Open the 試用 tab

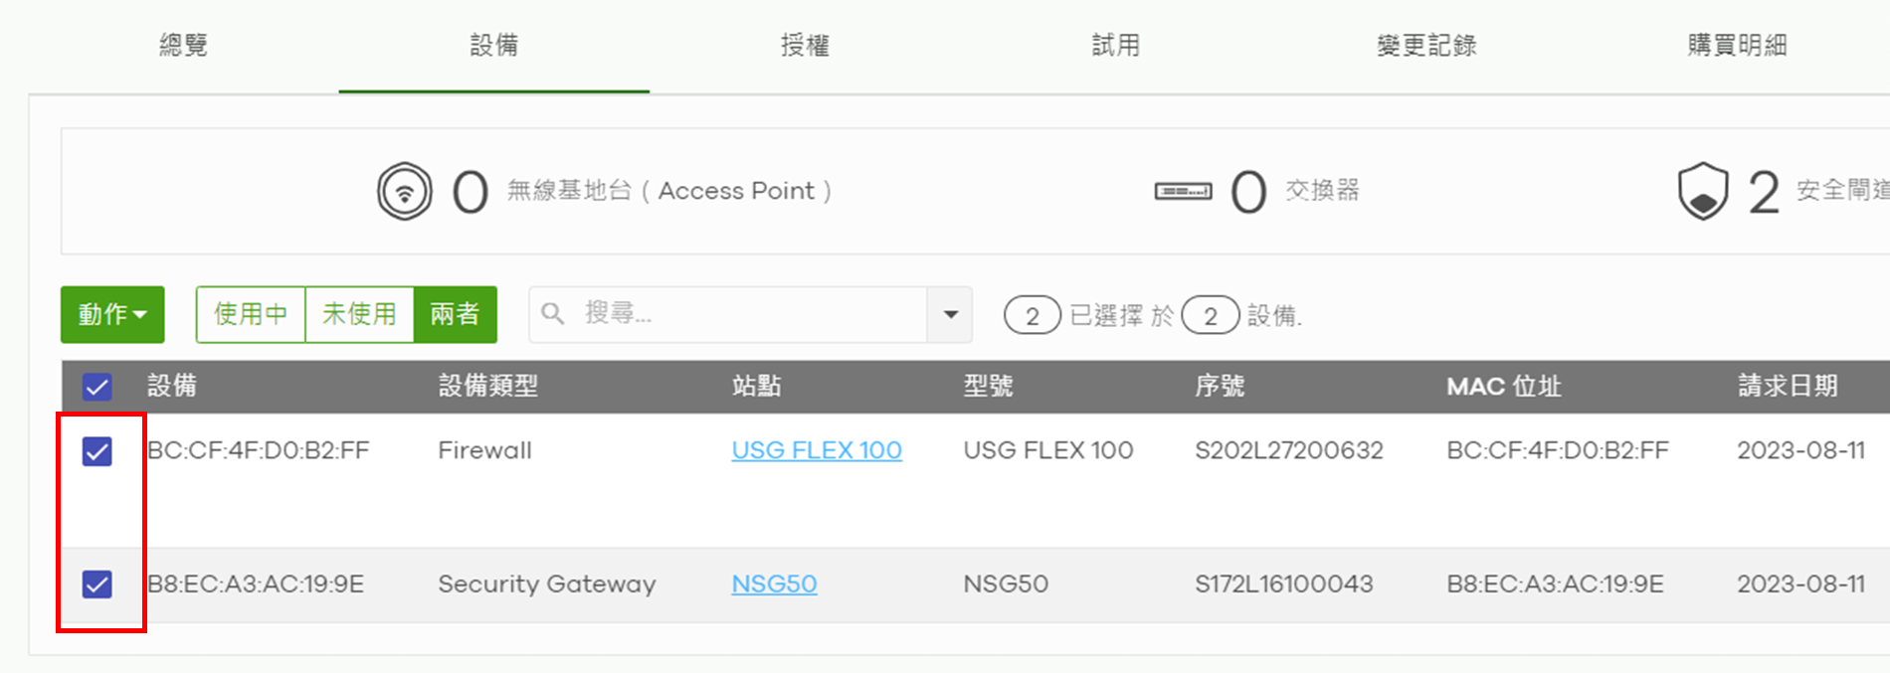tap(1115, 46)
